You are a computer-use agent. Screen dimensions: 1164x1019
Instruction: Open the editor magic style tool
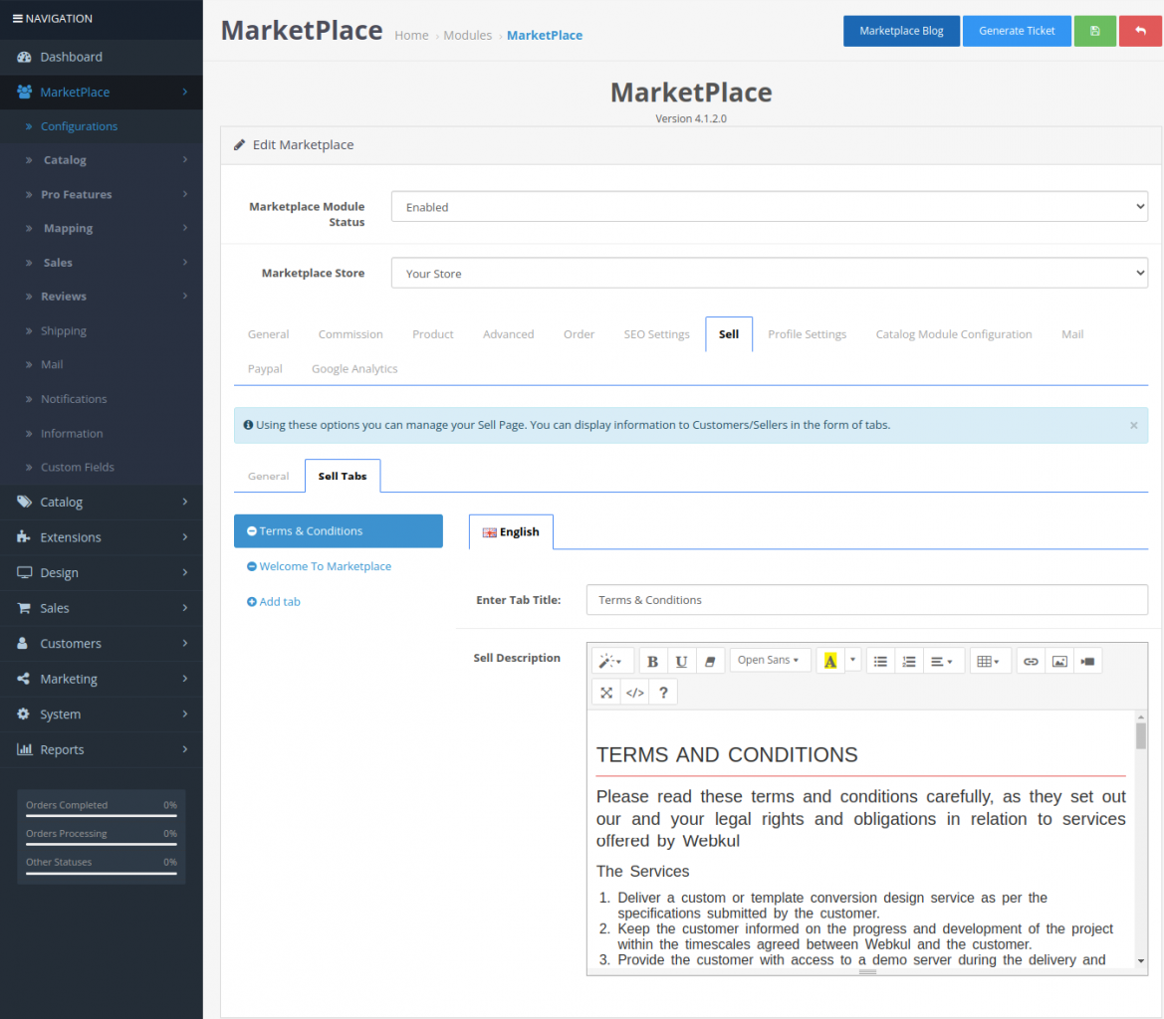611,661
